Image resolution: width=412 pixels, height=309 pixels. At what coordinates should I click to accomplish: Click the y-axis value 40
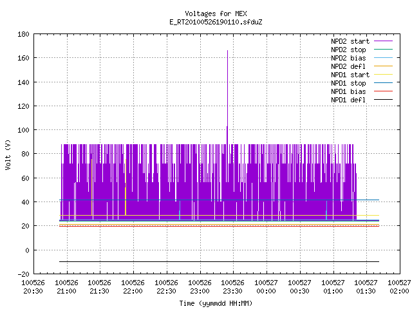25,202
